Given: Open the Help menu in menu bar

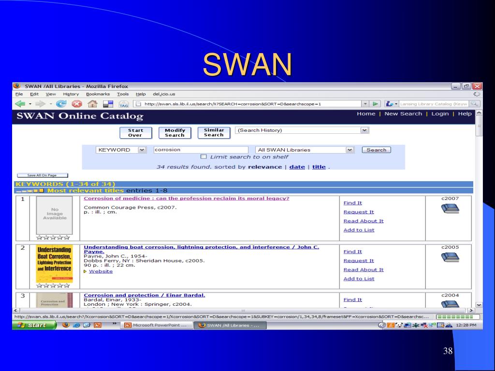Looking at the screenshot, I should coord(141,94).
